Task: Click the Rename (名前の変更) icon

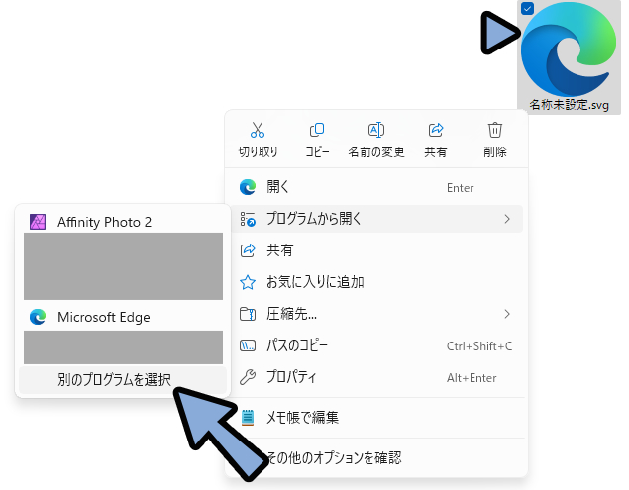Action: (376, 130)
